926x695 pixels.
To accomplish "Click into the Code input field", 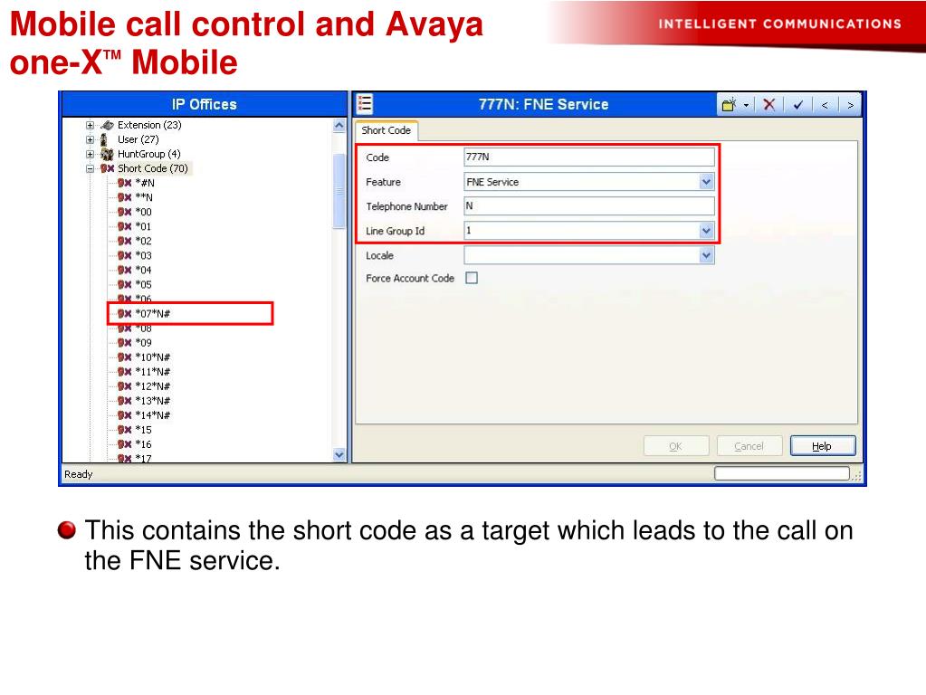I will tap(588, 157).
